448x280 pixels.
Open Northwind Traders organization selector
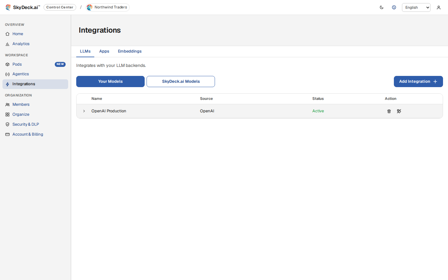[x=108, y=7]
